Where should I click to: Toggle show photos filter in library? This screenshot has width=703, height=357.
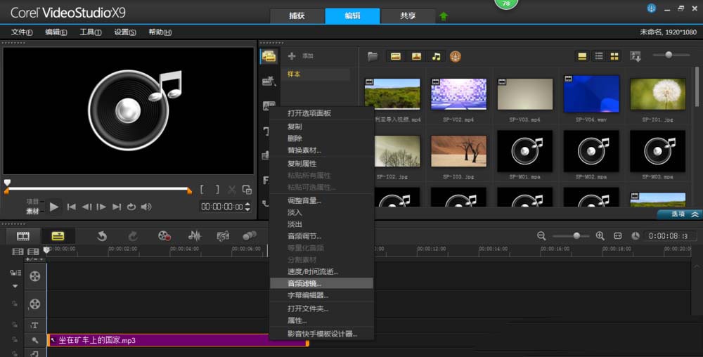pyautogui.click(x=416, y=56)
